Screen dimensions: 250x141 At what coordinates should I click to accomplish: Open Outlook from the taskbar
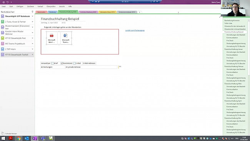click(x=27, y=138)
